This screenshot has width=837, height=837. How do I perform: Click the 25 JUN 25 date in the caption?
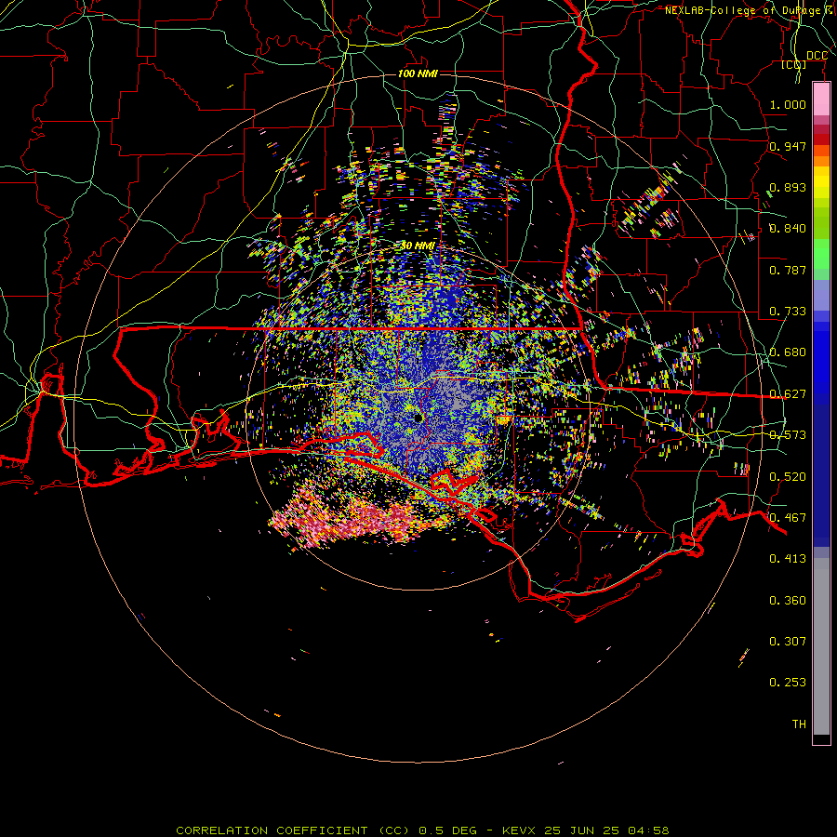pos(582,830)
